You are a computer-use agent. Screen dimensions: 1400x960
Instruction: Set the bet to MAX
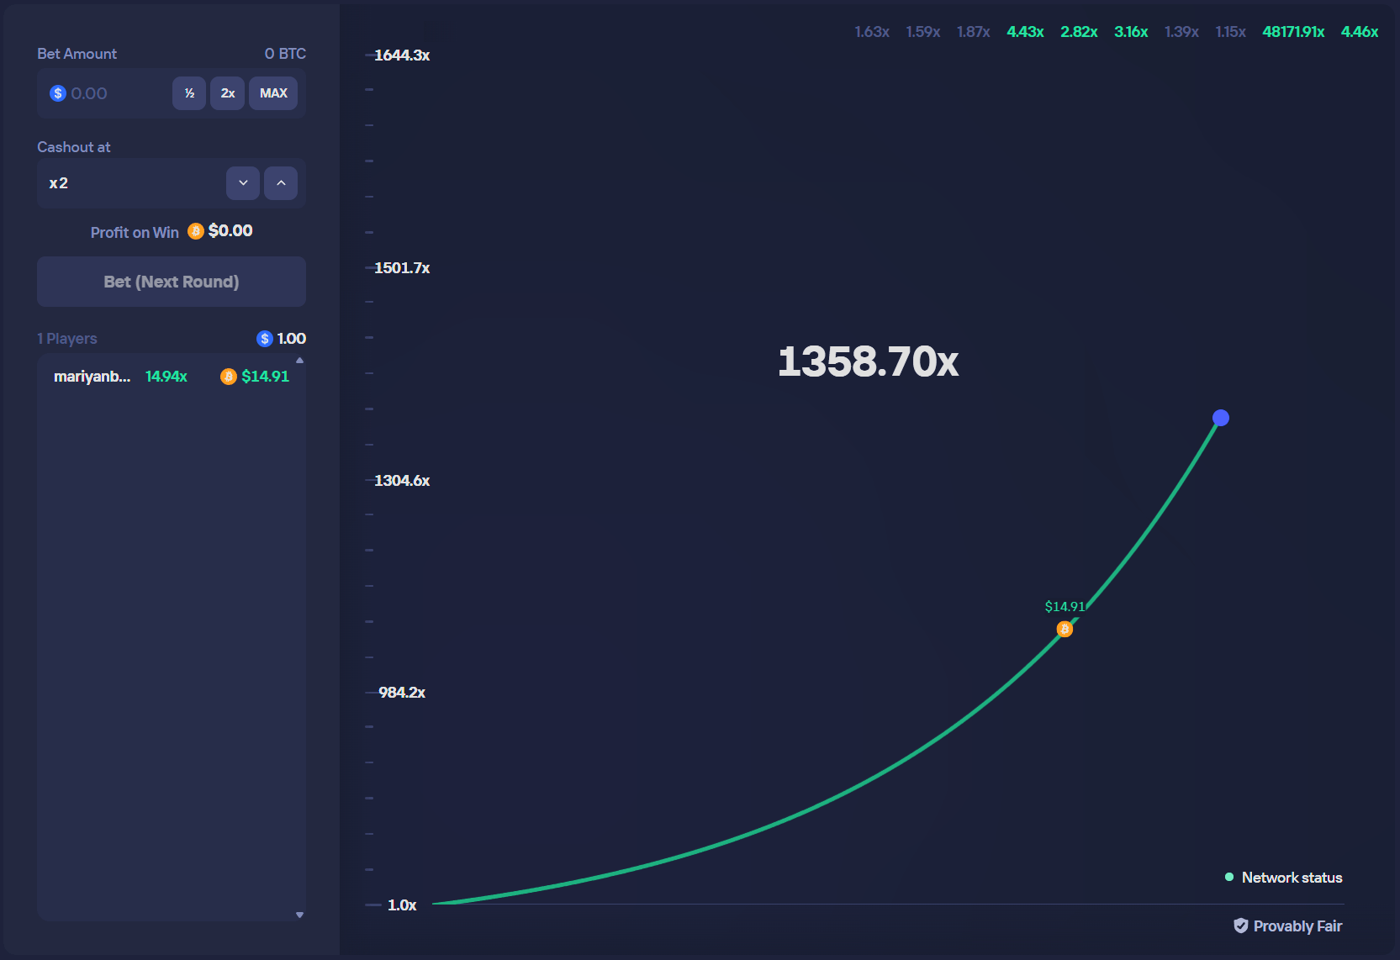[273, 93]
